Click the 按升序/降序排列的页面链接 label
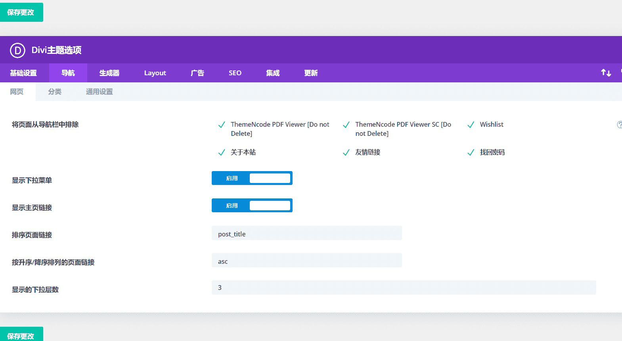The width and height of the screenshot is (622, 341). pos(53,263)
